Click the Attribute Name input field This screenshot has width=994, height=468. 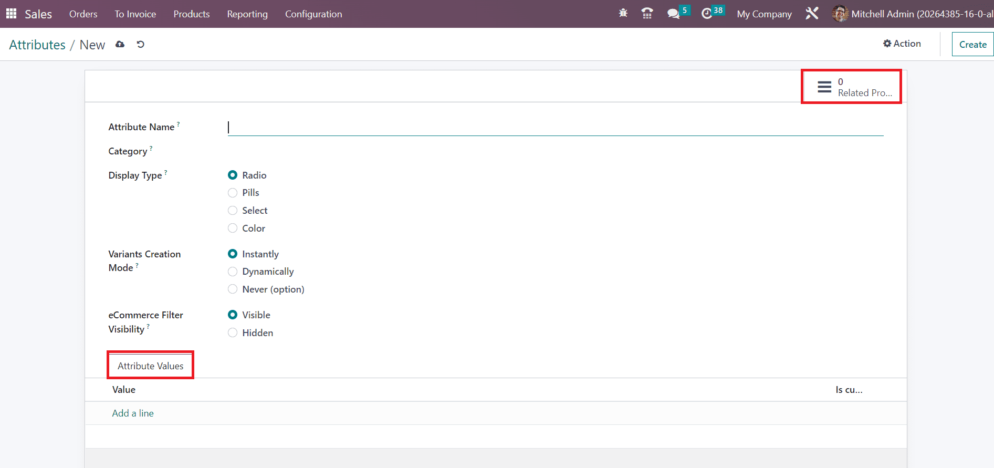(555, 128)
